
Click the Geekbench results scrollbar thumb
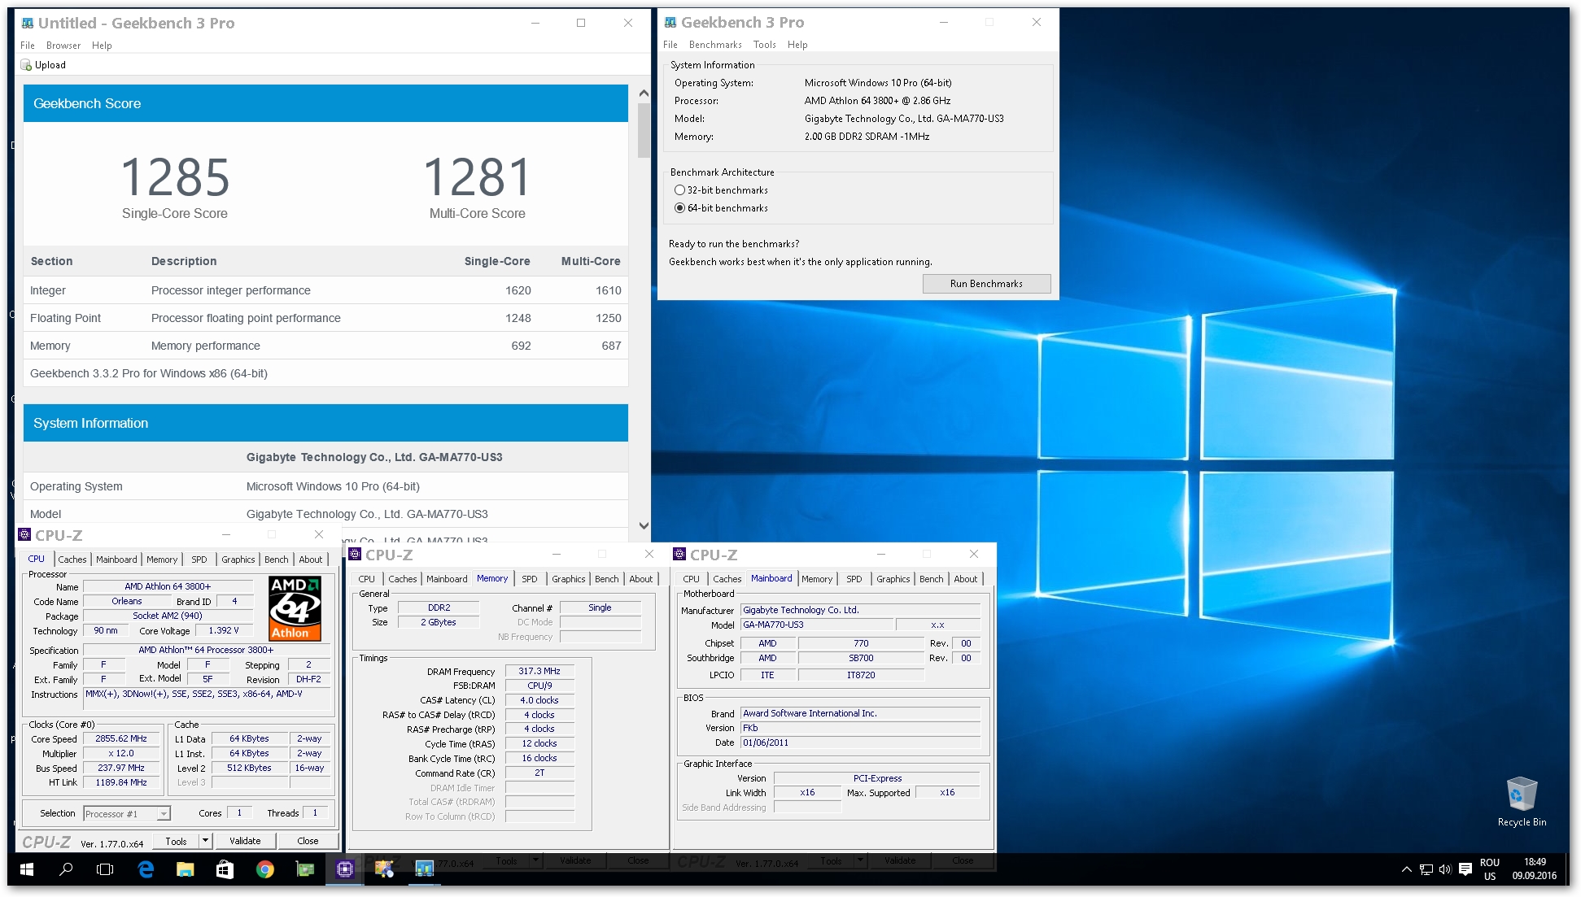coord(644,130)
